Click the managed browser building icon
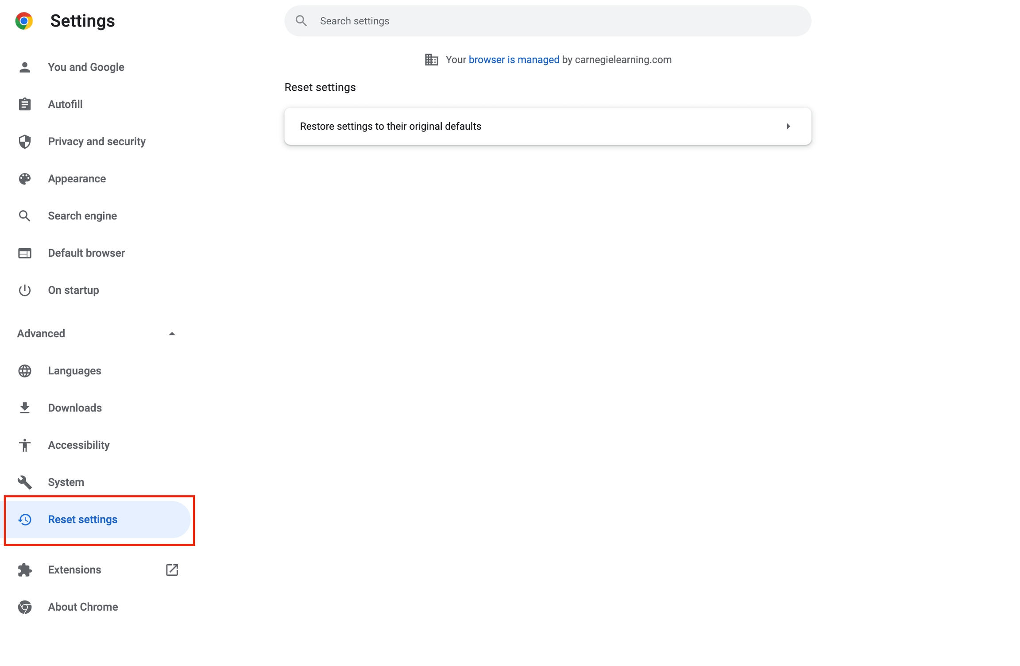Viewport: 1020px width, 666px height. [x=431, y=60]
